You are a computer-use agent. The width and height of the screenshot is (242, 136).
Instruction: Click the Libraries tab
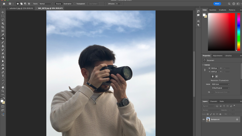tap(228, 56)
